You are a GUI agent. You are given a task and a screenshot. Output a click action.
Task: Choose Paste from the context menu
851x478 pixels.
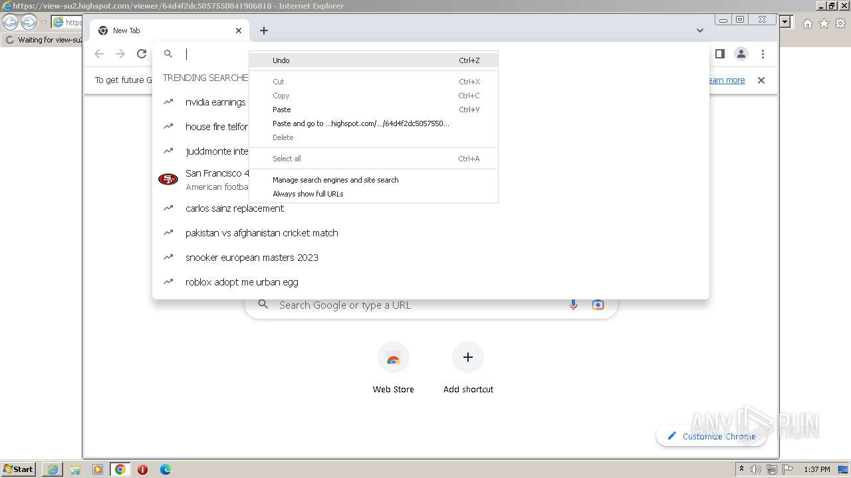point(373,110)
